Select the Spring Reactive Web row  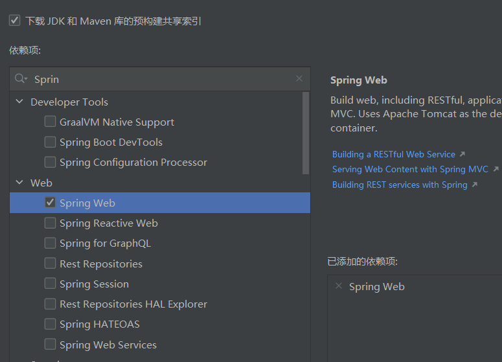click(160, 223)
